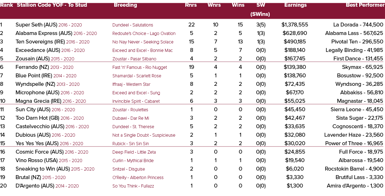Click the Rank column header
The width and height of the screenshot is (385, 196).
click(7, 5)
